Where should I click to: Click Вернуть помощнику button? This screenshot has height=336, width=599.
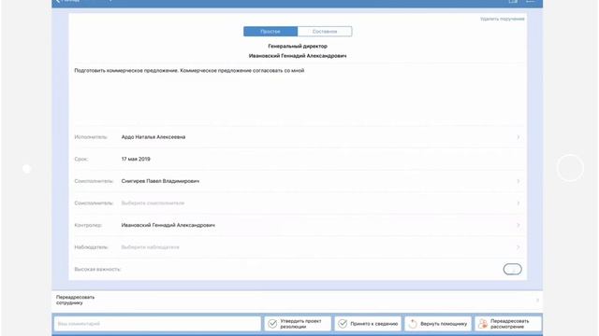[x=438, y=324]
